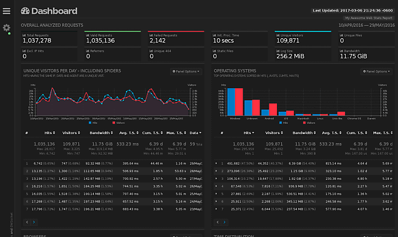
Task: Go to previous page of operating systems table
Action: pyautogui.click(x=218, y=222)
